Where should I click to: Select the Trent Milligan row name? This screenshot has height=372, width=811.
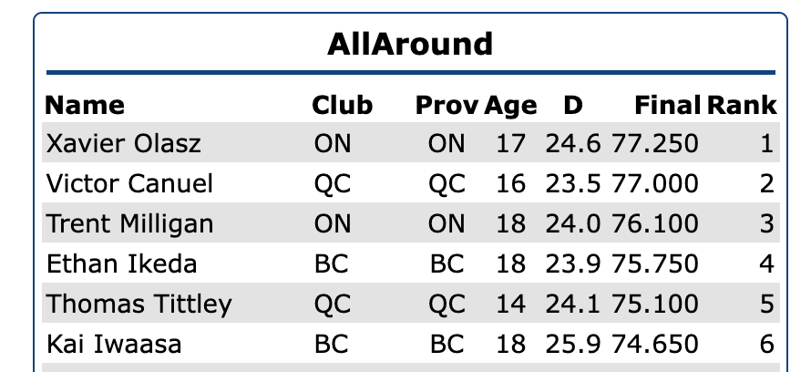[x=130, y=224]
